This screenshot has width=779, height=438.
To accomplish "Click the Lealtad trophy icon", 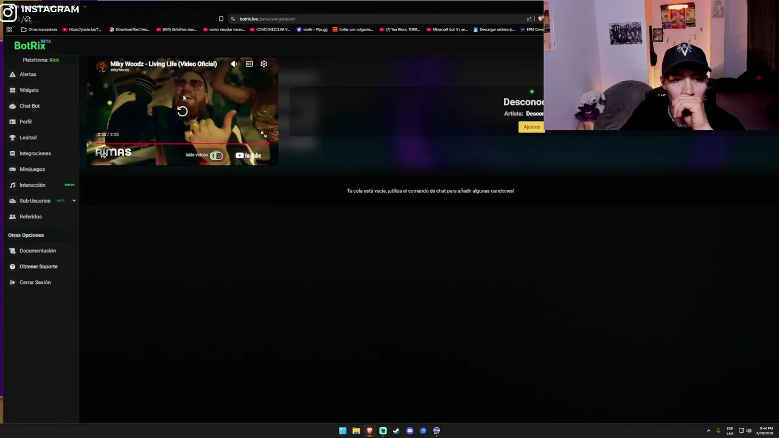I will [x=12, y=137].
